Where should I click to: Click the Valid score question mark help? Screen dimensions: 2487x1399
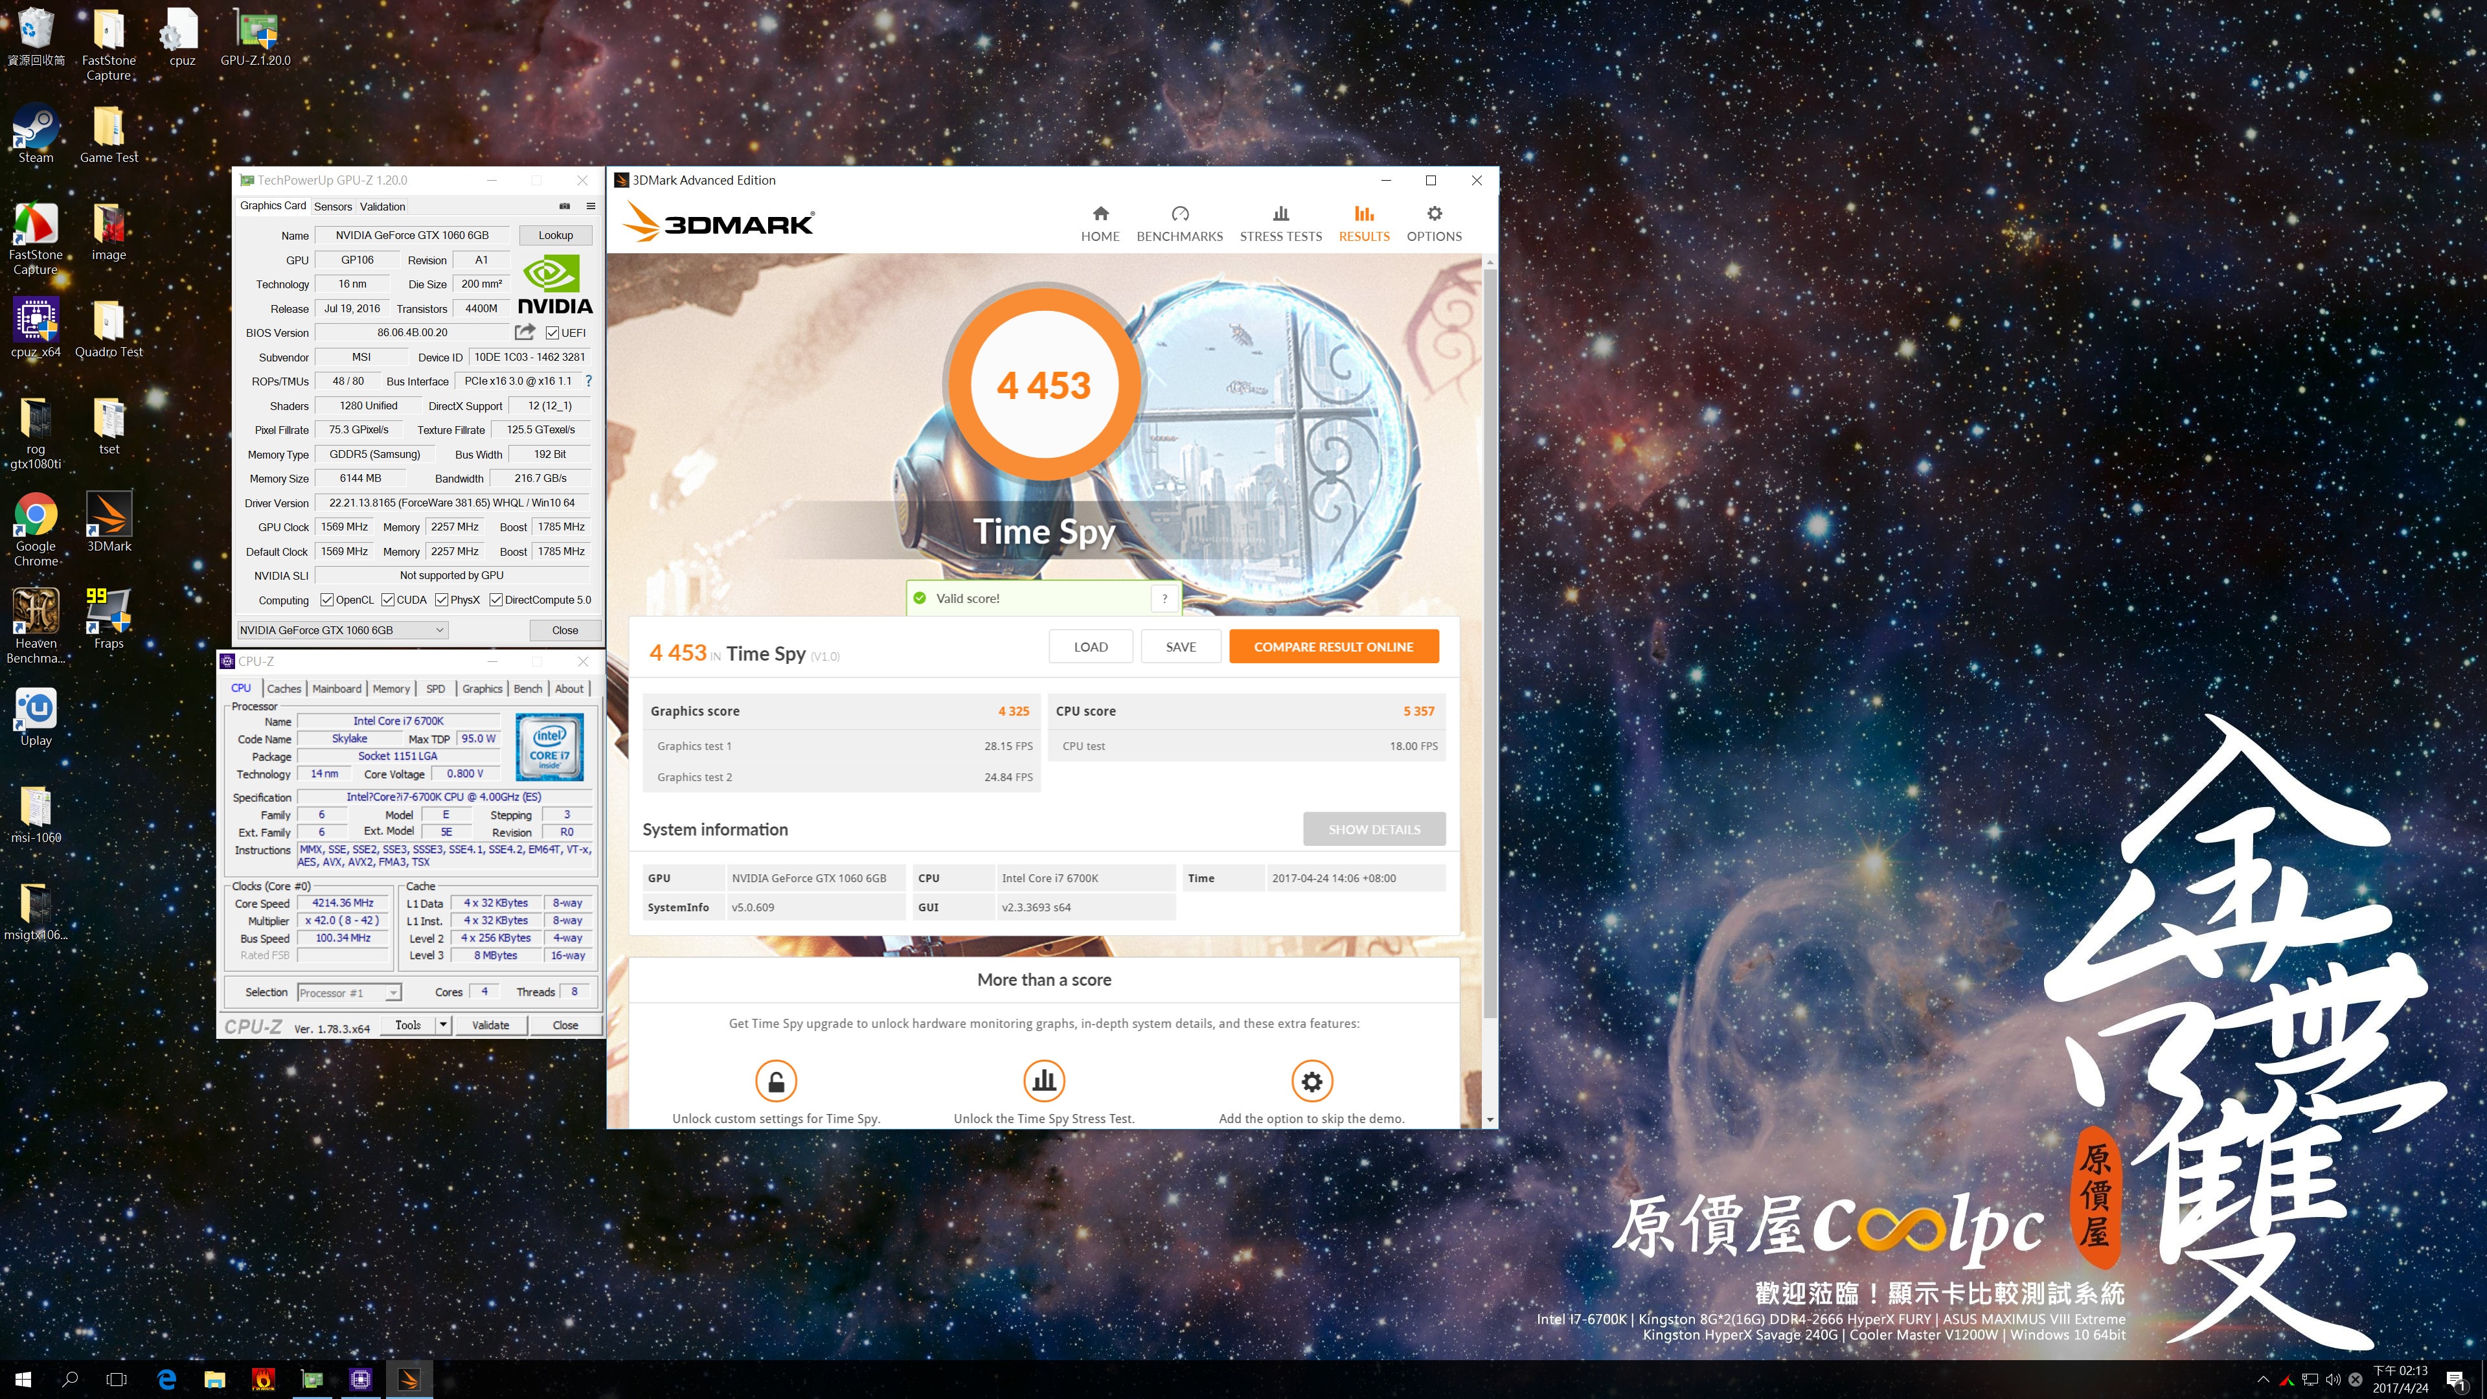[1164, 598]
